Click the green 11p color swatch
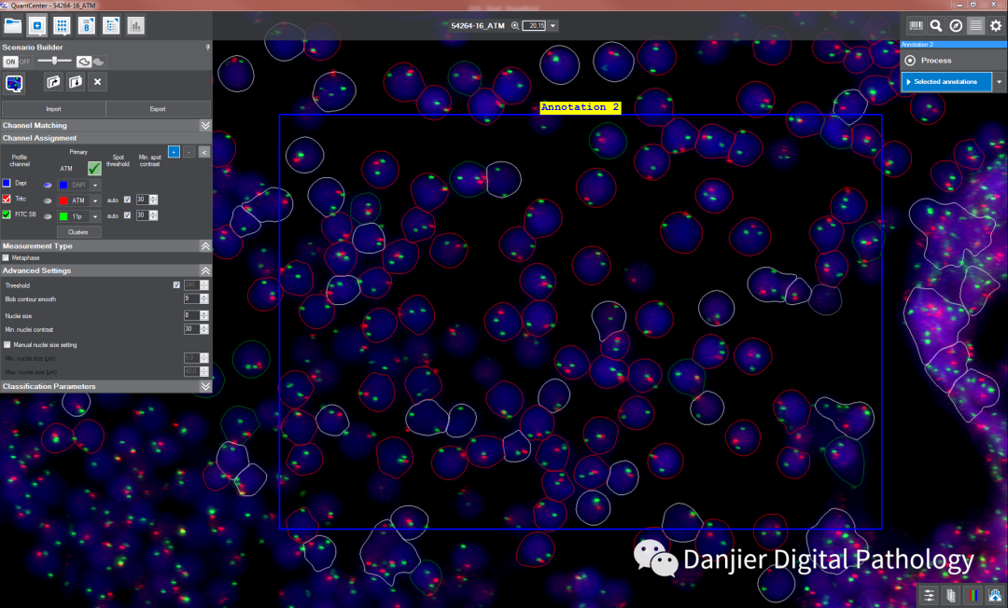Image resolution: width=1008 pixels, height=608 pixels. (x=63, y=216)
